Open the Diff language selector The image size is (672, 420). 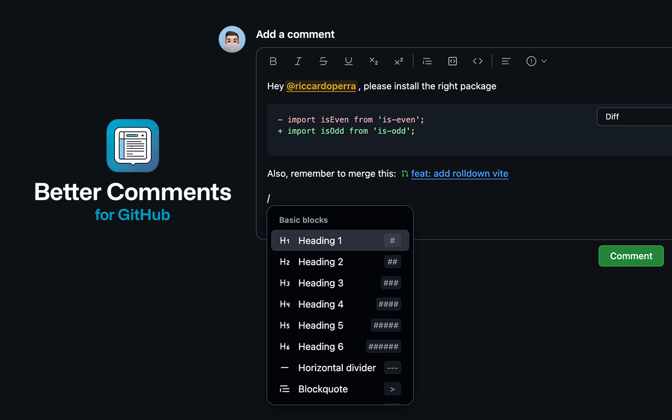(x=634, y=117)
